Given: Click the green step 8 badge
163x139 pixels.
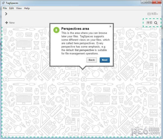Looking at the screenshot, I should click(x=56, y=30).
